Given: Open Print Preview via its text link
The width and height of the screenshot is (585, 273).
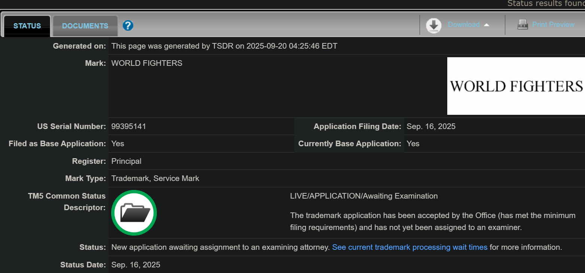Looking at the screenshot, I should click(553, 25).
